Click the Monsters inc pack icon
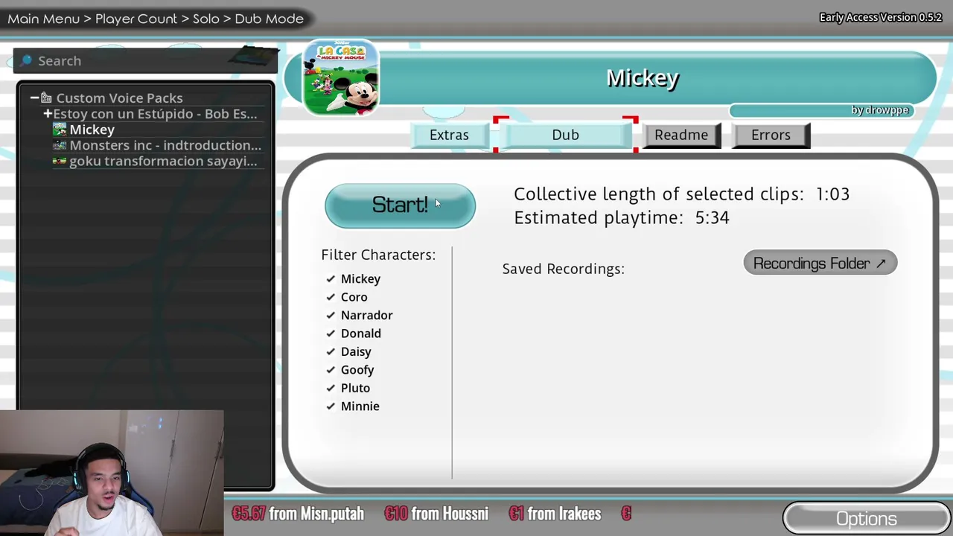The height and width of the screenshot is (536, 953). click(60, 145)
